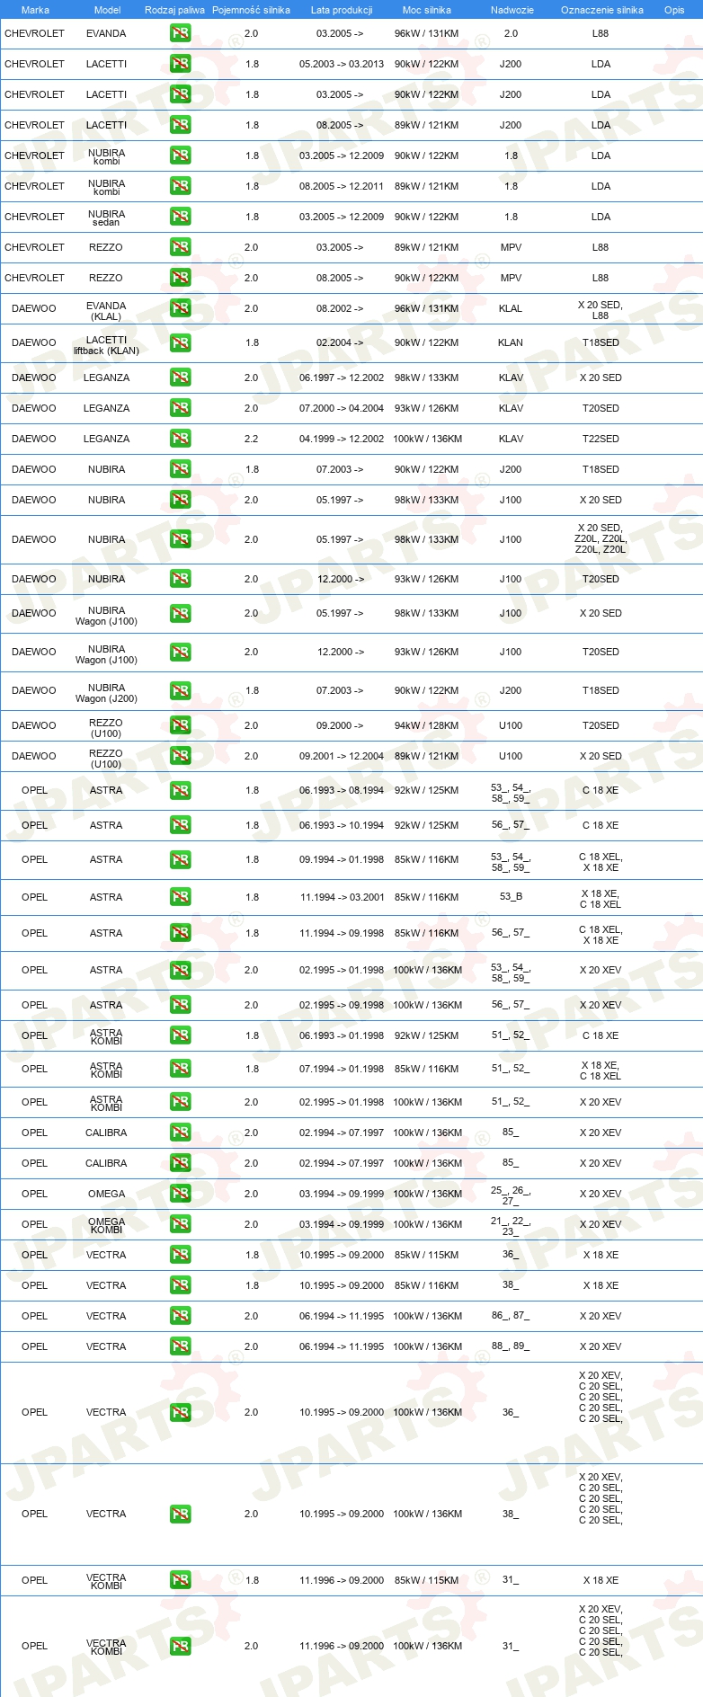Click fuel icon for Chevrolet Nubira sedan

pos(180,217)
